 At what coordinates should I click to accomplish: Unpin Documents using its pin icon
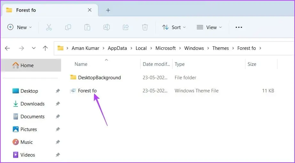(58, 117)
